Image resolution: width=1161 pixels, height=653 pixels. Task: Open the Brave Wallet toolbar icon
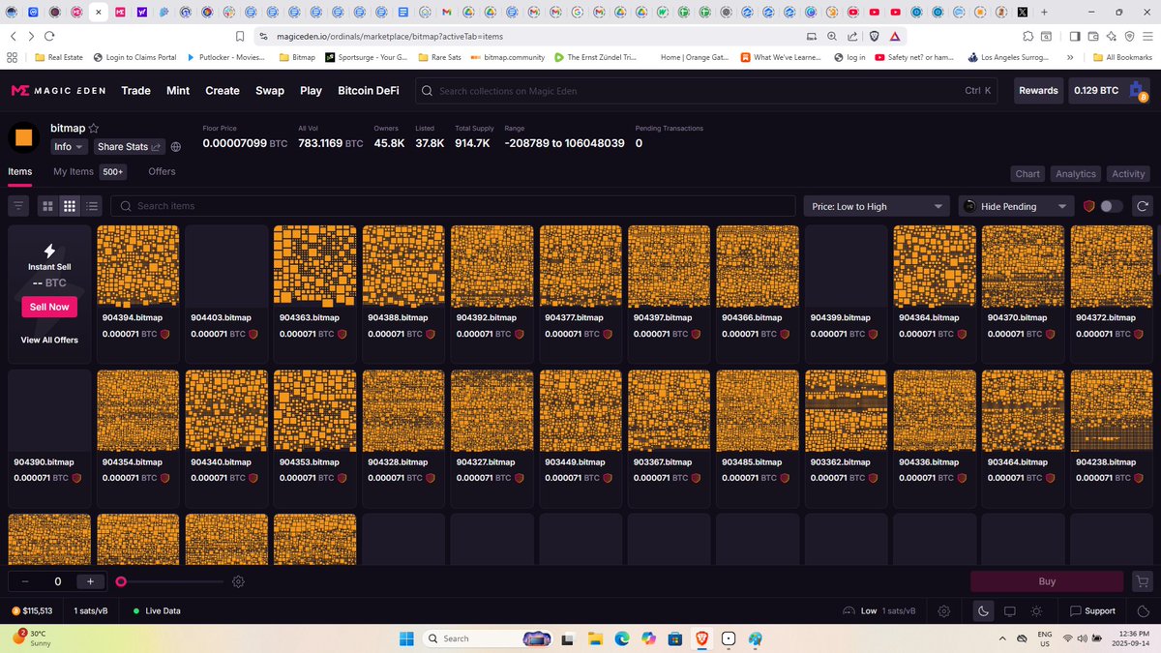coord(1094,36)
